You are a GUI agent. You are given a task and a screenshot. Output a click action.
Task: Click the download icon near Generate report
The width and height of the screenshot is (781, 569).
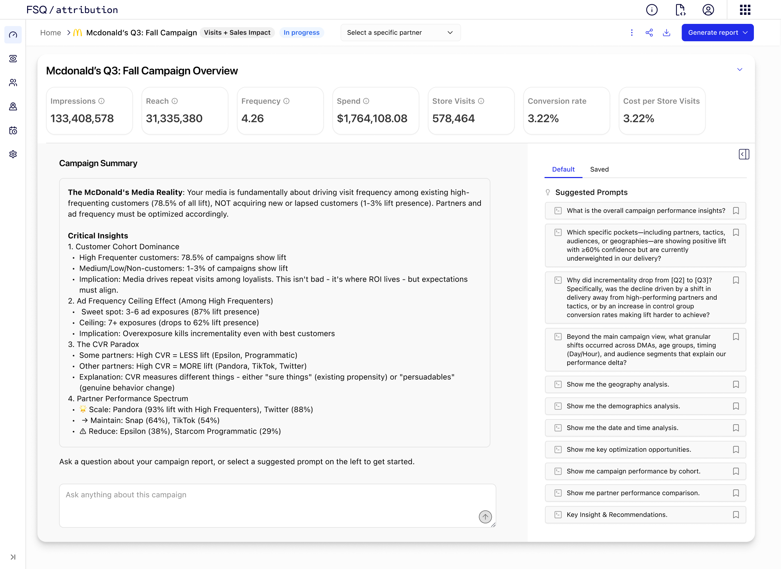pyautogui.click(x=666, y=33)
